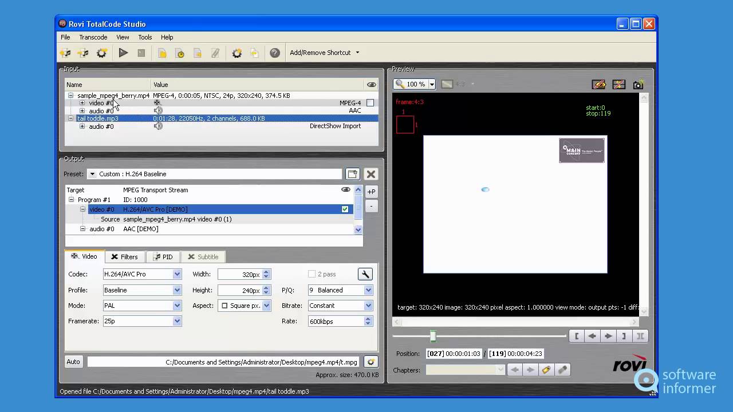
Task: Click the crossed-out filter preview icon
Action: point(619,84)
